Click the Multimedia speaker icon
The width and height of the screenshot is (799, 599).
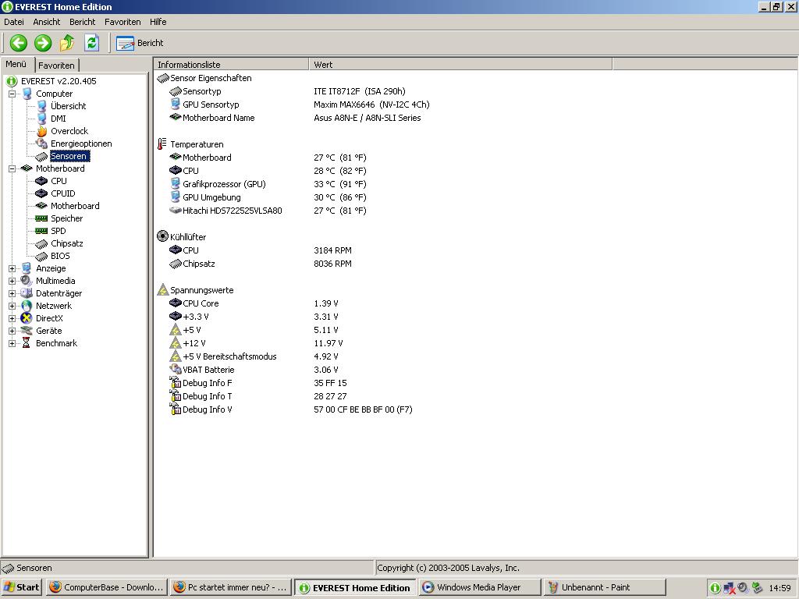tap(27, 281)
